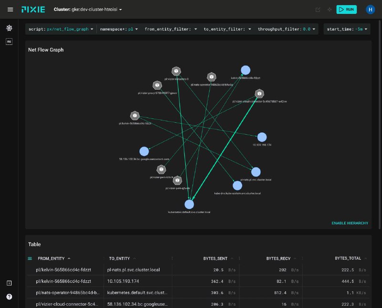Viewport: 382px width, 308px height.
Task: Click the Net Flow Graph title
Action: tap(46, 50)
